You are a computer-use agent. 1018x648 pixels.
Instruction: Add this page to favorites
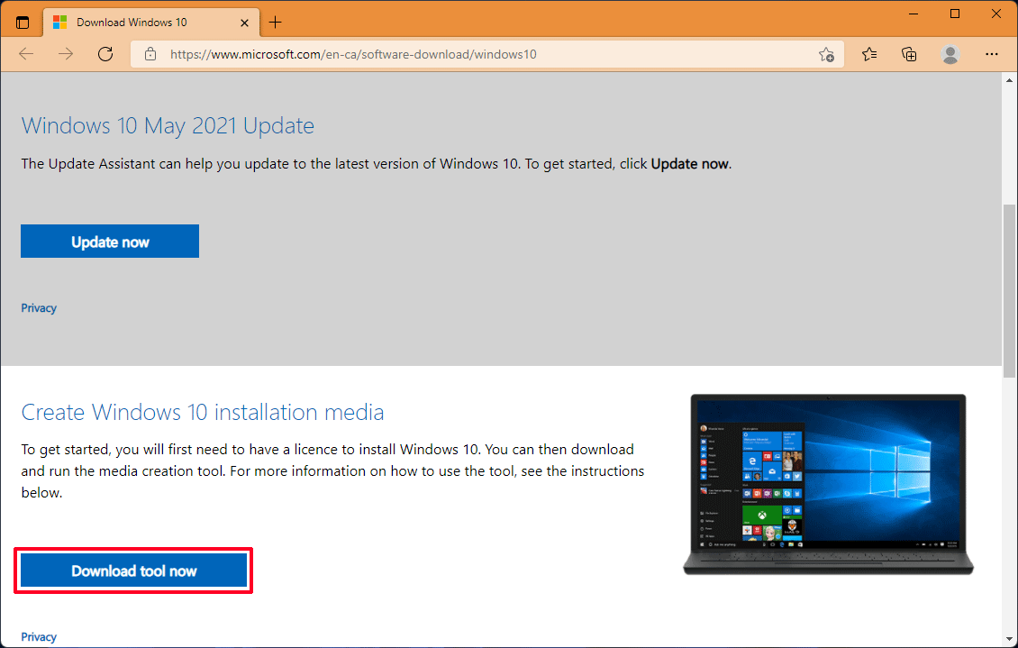click(x=826, y=55)
